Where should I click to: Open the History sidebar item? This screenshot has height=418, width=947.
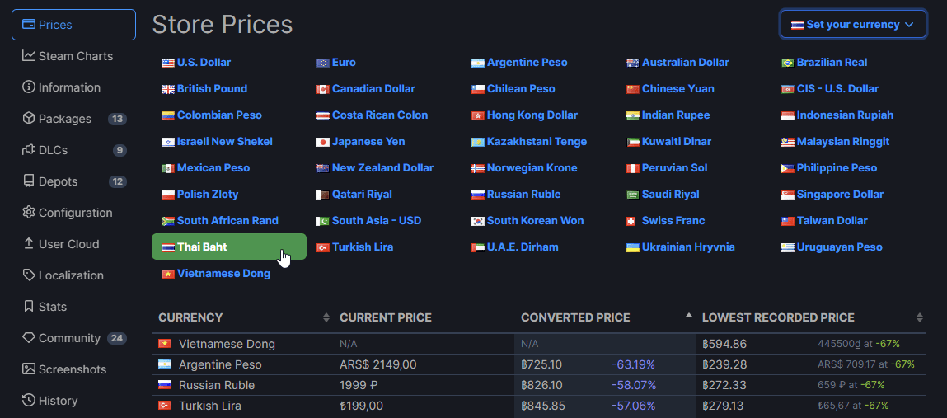tap(73, 401)
